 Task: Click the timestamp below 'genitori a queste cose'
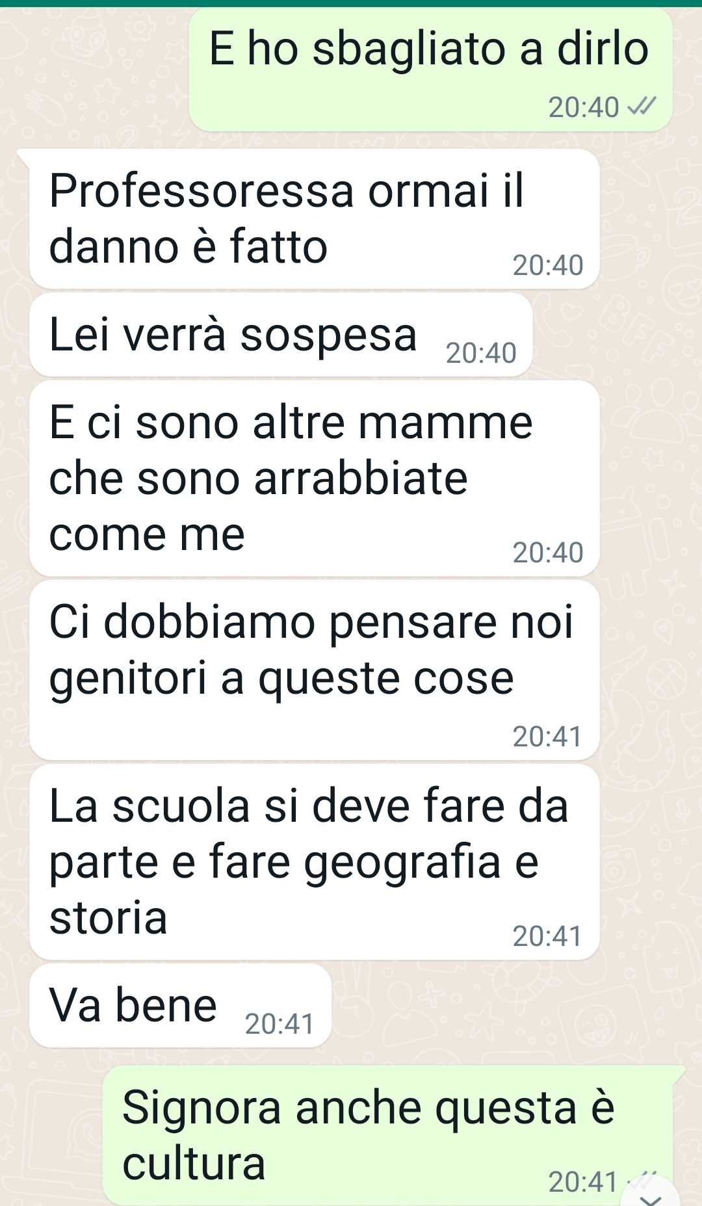547,737
